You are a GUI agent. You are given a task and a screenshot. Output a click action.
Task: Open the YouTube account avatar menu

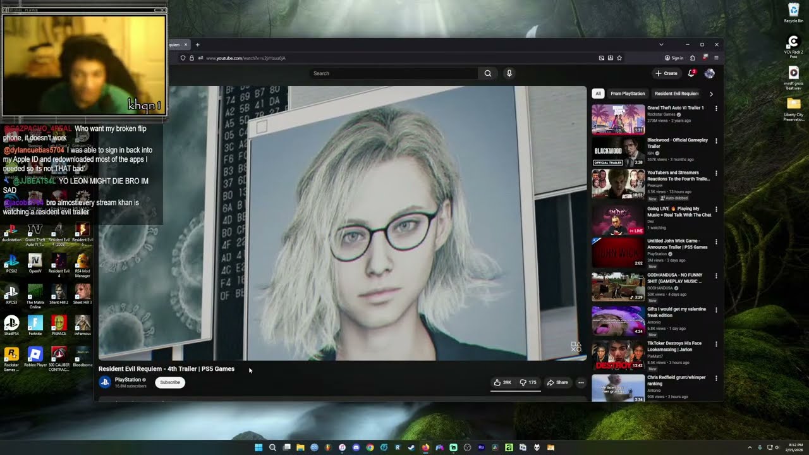click(709, 73)
